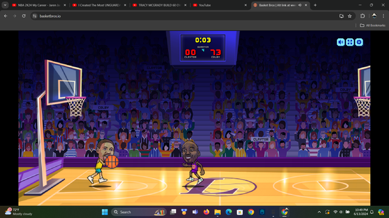Open the notifications bell icon

pyautogui.click(x=372, y=212)
